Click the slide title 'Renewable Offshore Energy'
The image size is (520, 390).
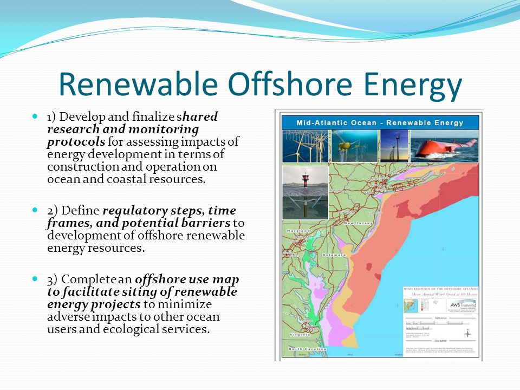tap(261, 85)
